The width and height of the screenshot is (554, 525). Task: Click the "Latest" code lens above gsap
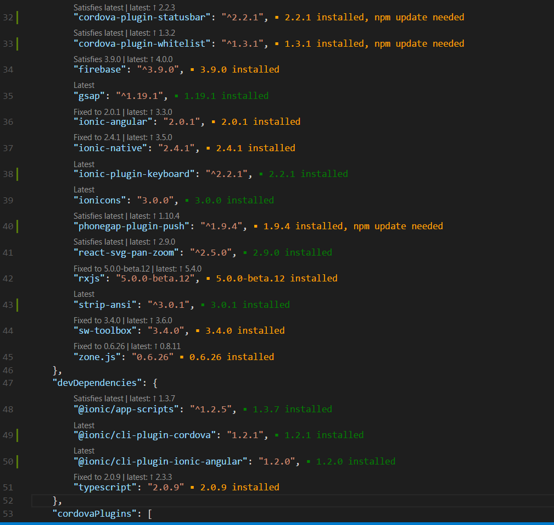84,85
